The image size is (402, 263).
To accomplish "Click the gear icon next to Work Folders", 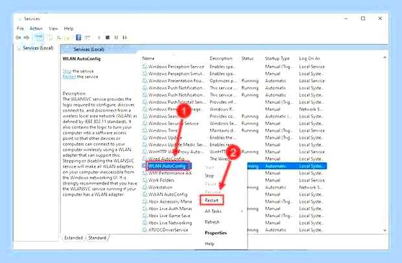I will [145, 180].
